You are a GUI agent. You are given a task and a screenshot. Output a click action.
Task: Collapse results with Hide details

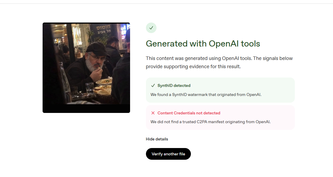click(157, 139)
